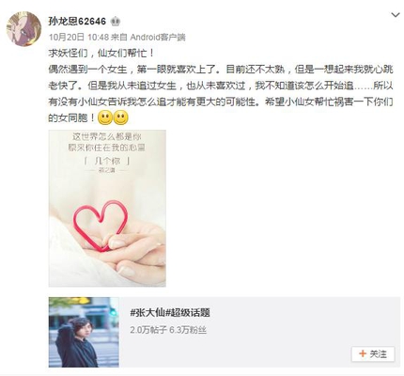Click the red heart shape in picture

point(101,226)
